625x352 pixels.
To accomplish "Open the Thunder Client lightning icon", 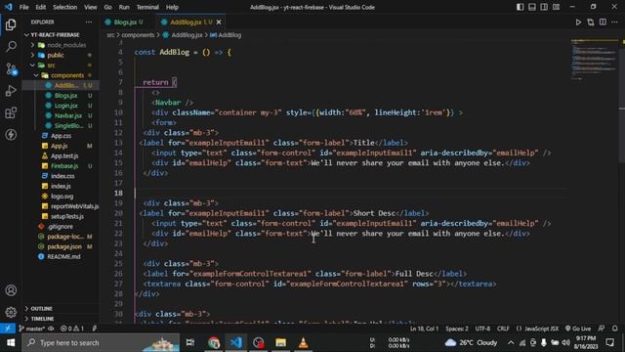I will 11,135.
